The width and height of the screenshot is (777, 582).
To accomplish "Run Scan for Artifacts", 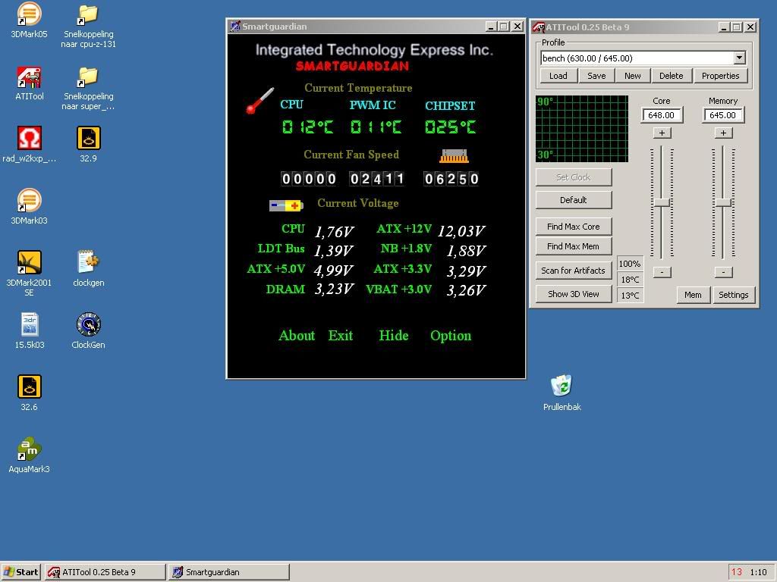I will pos(574,271).
